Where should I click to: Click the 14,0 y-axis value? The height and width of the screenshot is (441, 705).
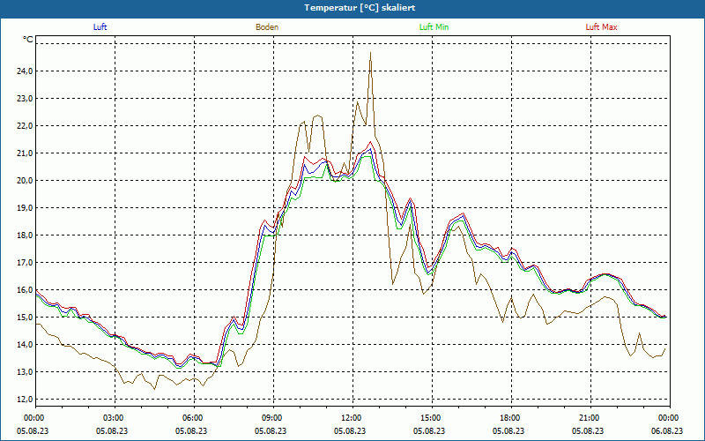tap(26, 345)
